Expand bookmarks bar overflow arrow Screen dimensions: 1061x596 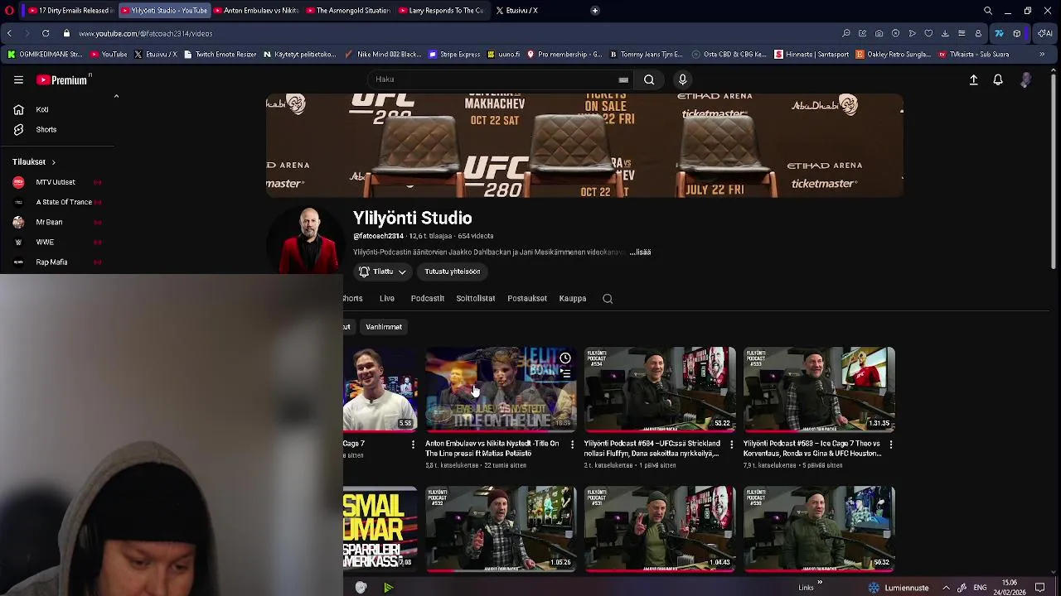pos(1042,55)
